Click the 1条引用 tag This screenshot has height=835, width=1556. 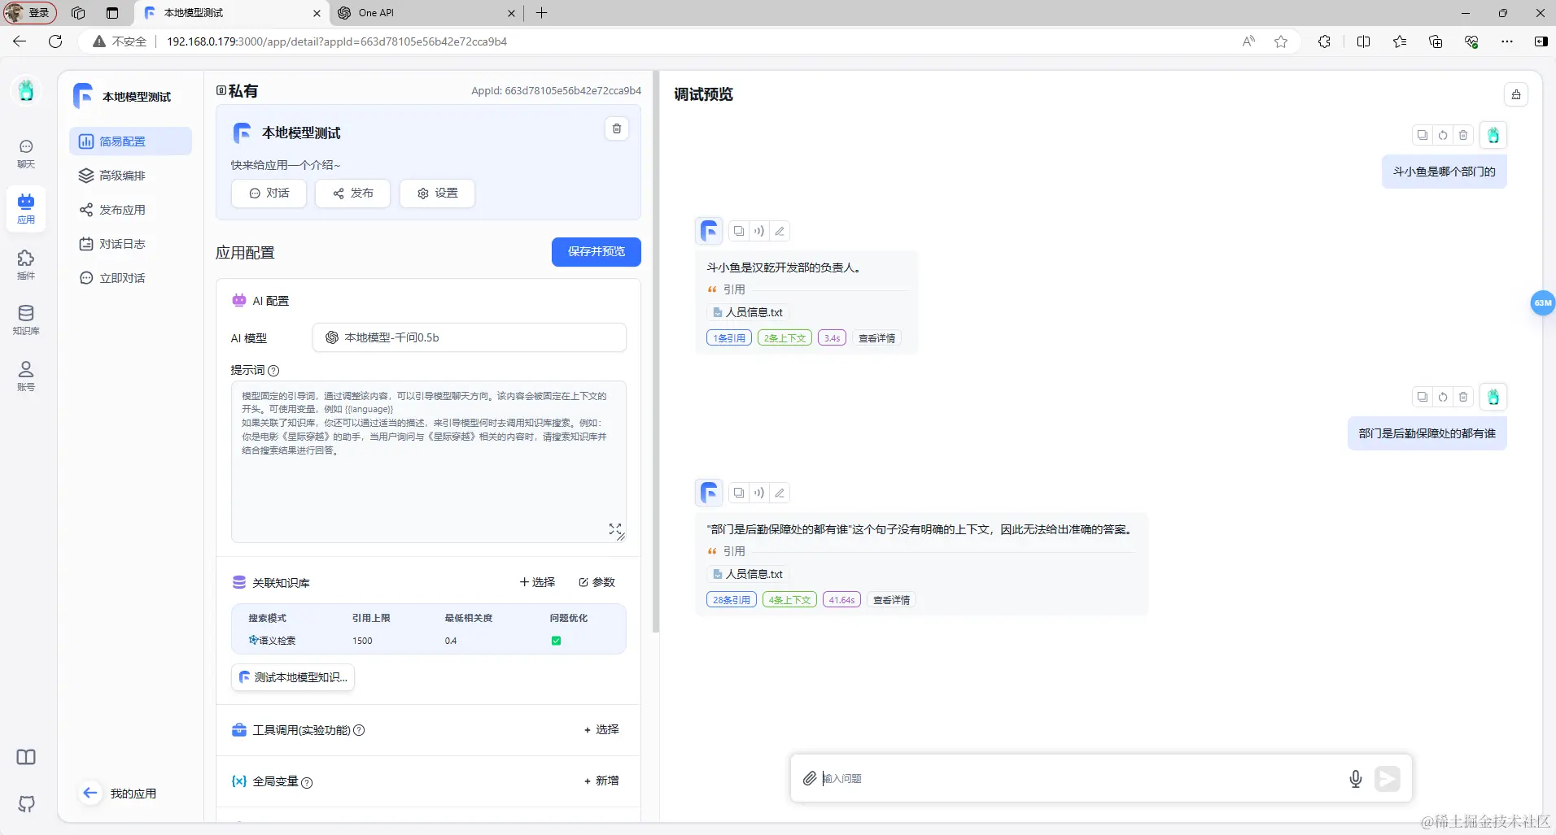coord(729,338)
